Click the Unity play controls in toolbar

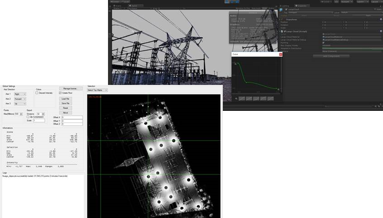[x=231, y=1]
